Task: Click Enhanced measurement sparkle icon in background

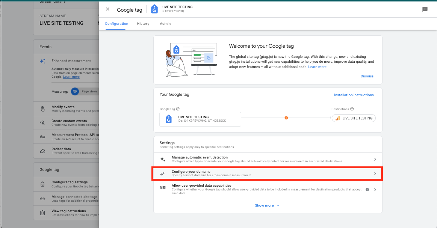Action: tap(42, 61)
